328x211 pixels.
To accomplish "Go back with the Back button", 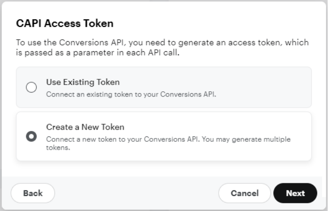I will tap(33, 193).
